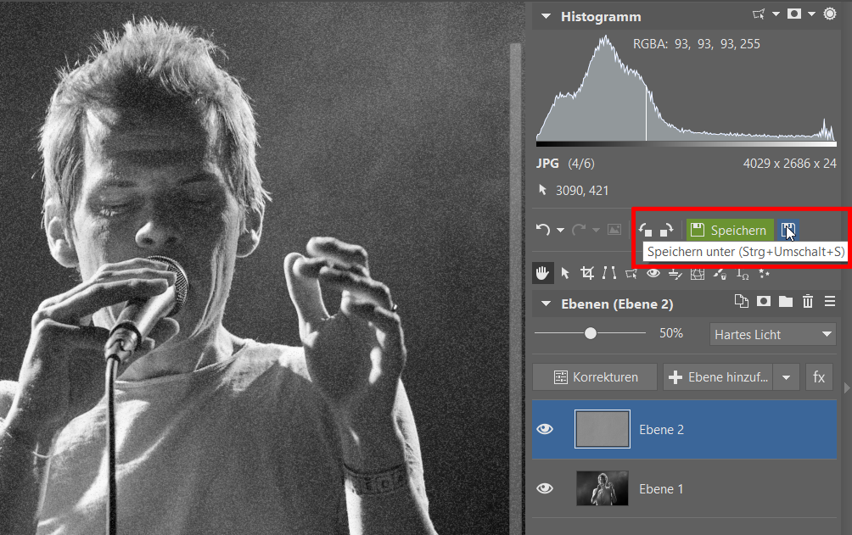The image size is (852, 535).
Task: Rotate the image right
Action: click(667, 230)
